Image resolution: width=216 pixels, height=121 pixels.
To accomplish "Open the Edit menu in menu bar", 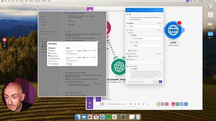I will tap(12, 1).
